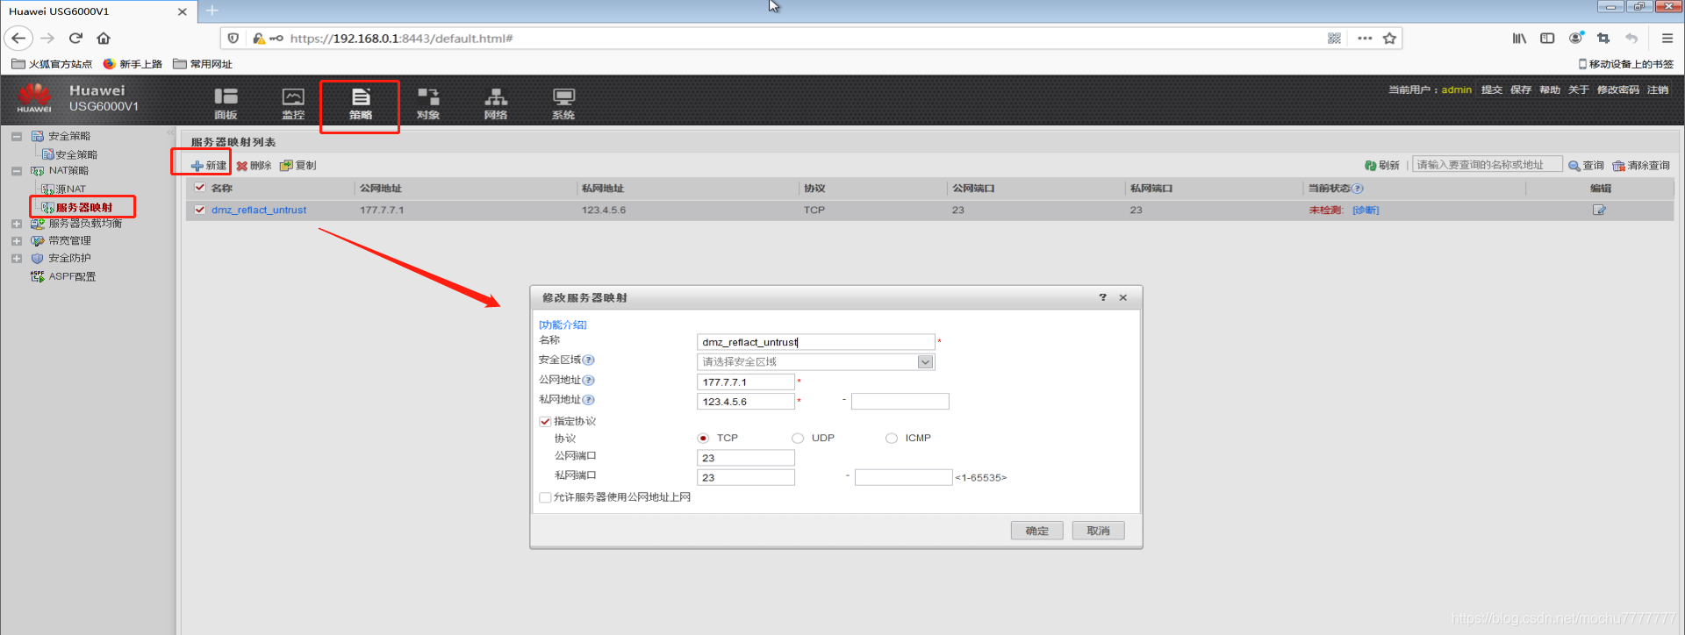Click 提交 in the top menu
1685x635 pixels.
pyautogui.click(x=1491, y=89)
